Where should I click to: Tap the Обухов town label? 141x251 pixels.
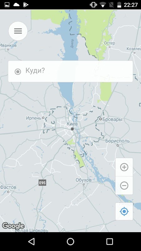(x=84, y=180)
